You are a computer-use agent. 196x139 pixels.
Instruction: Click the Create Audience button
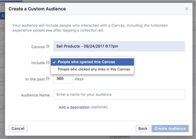click(170, 129)
